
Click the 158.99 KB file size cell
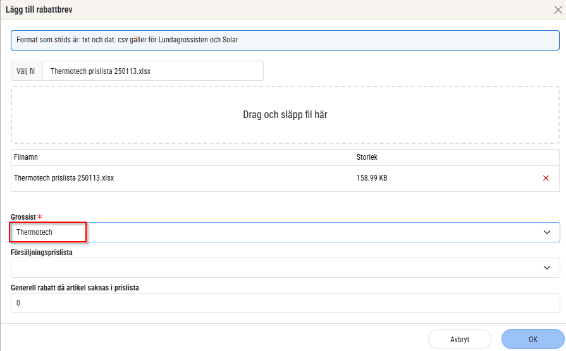(372, 178)
